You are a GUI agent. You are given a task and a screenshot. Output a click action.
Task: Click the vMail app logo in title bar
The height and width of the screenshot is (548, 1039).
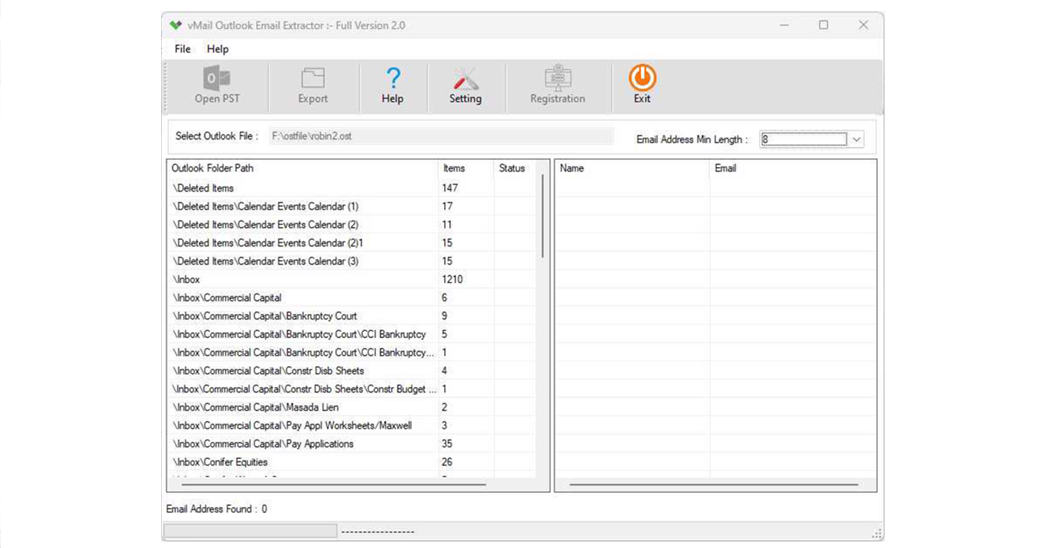(x=175, y=25)
